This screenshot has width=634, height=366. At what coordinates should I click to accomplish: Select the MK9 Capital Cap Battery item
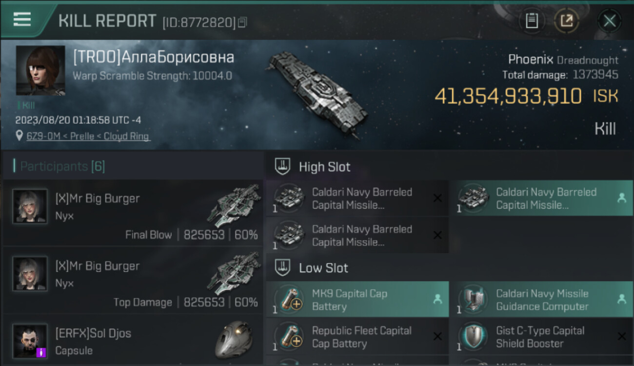tap(357, 300)
